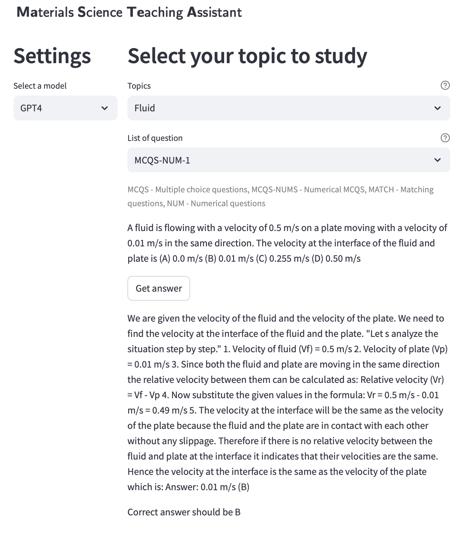Click the MCQS abbreviation caption text
The width and height of the screenshot is (471, 538).
(280, 196)
